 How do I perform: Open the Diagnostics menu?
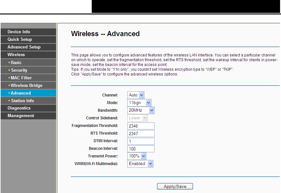tap(28, 108)
